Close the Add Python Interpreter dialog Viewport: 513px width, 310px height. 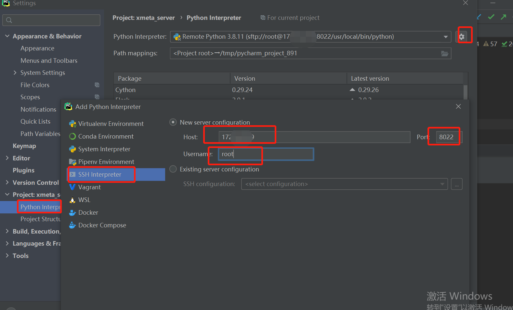[x=458, y=106]
